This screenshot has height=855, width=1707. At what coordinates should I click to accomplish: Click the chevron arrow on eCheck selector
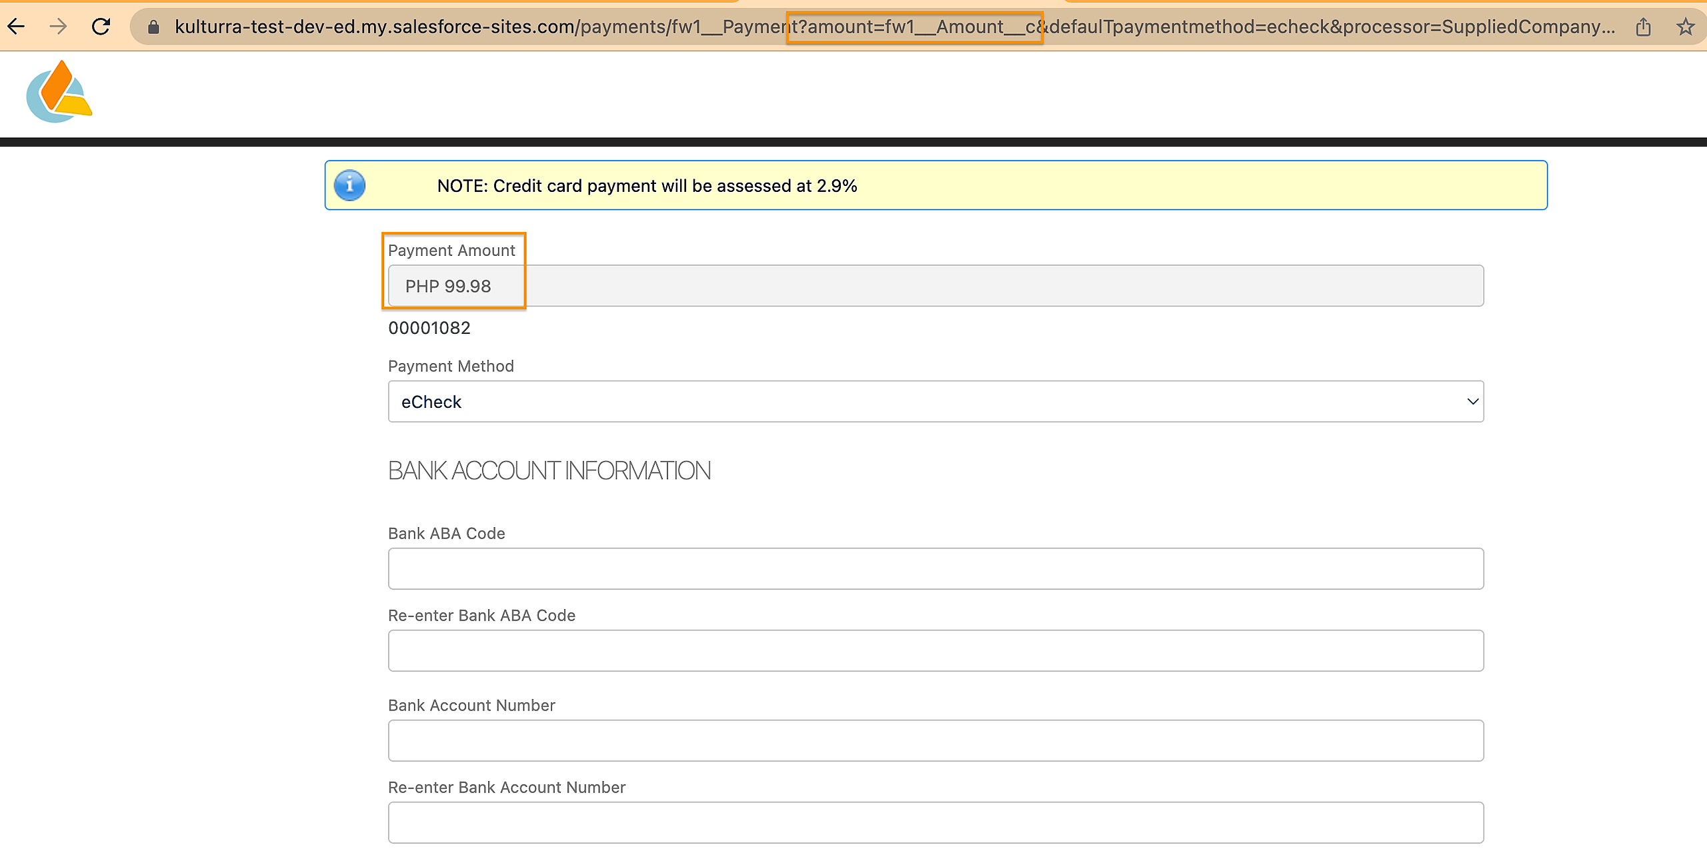click(1472, 402)
